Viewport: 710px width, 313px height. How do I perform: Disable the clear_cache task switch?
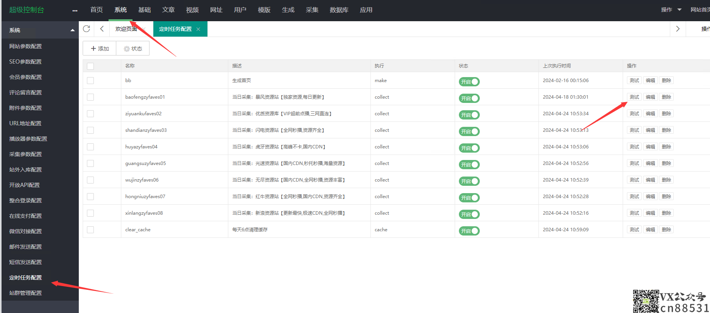469,231
